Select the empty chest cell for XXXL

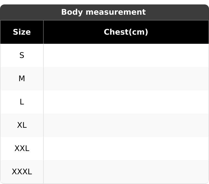[x=126, y=172]
